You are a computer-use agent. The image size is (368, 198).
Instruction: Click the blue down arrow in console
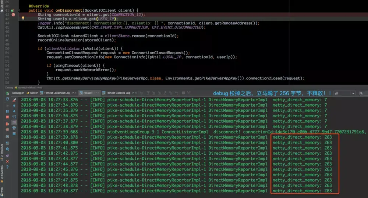click(14, 111)
